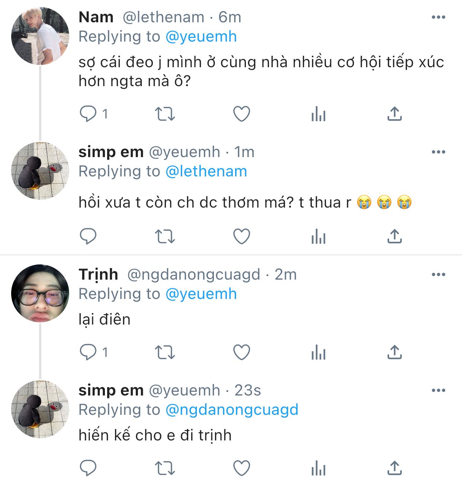This screenshot has height=485, width=462.
Task: Open Nam's profile picture
Action: pyautogui.click(x=40, y=36)
